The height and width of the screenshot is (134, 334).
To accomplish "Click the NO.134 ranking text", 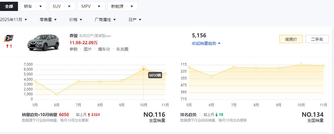I will [x=313, y=114].
